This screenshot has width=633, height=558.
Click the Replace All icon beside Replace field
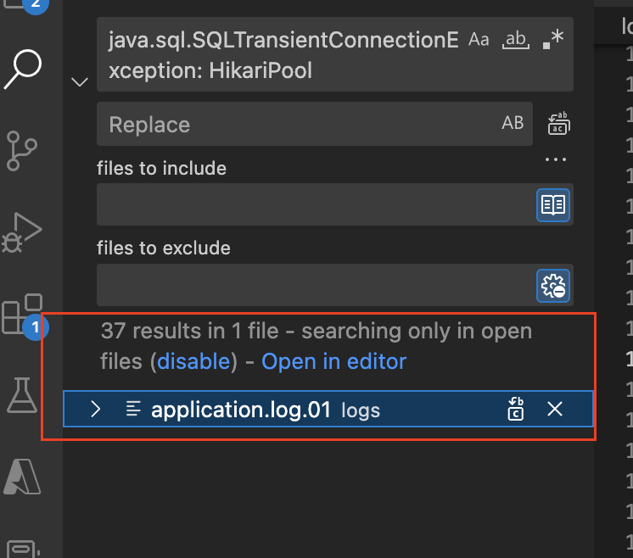557,124
